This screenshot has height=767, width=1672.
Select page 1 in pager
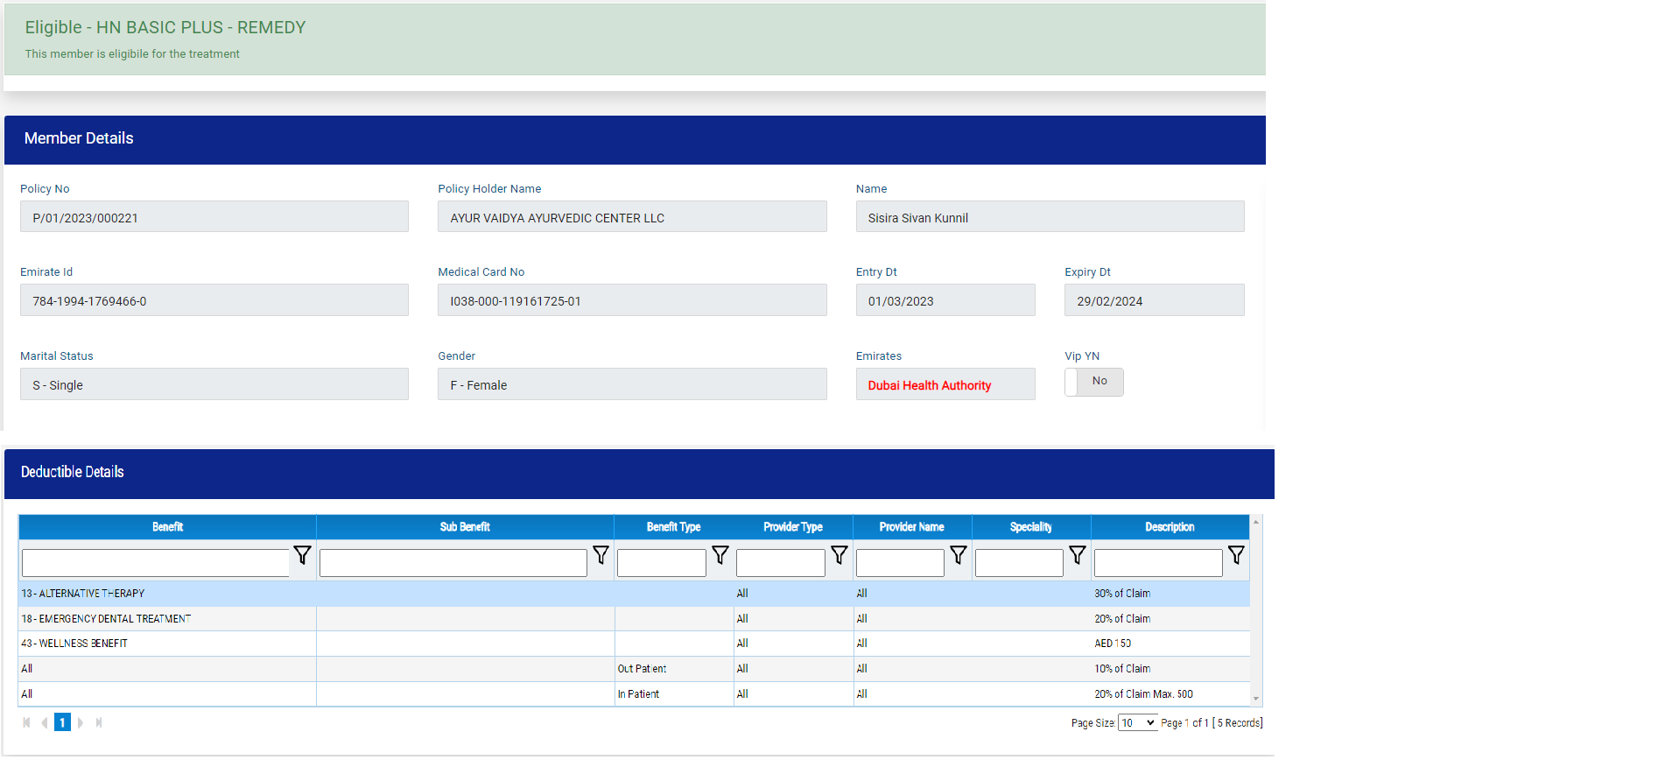[x=62, y=722]
